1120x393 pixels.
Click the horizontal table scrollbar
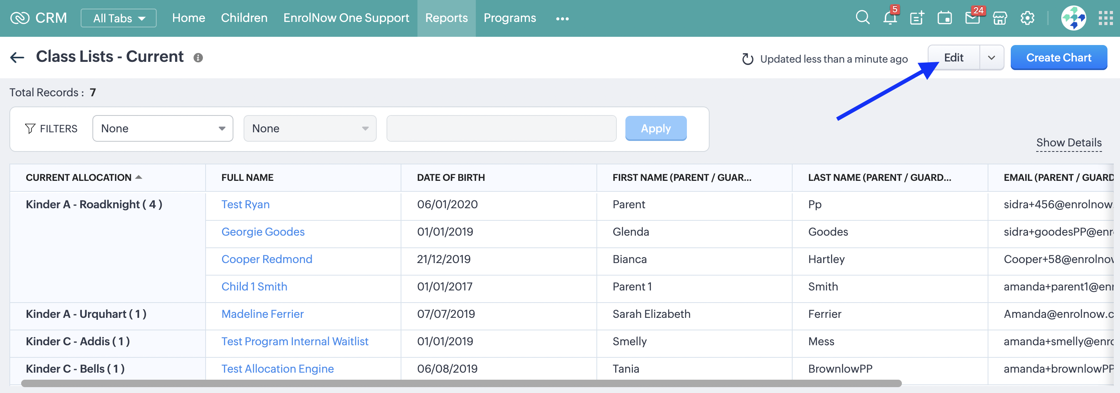[461, 383]
